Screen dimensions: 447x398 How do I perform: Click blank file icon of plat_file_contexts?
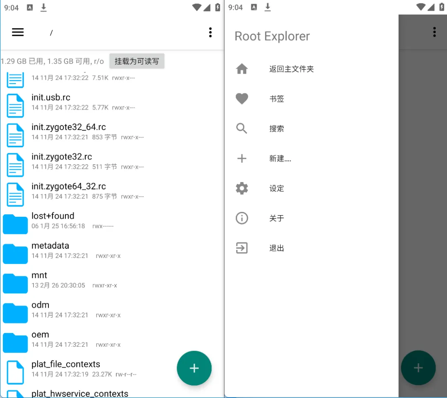pyautogui.click(x=15, y=372)
